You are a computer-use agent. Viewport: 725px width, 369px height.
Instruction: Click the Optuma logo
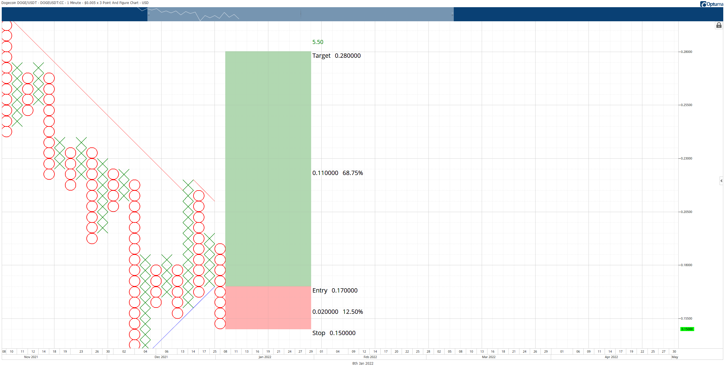coord(711,4)
